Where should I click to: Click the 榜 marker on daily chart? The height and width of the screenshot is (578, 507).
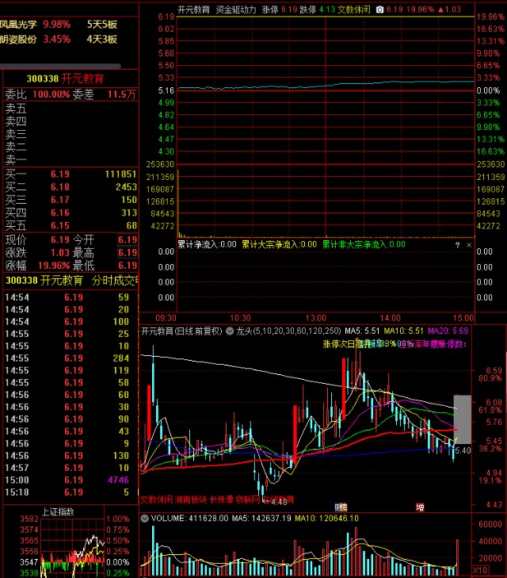click(x=344, y=507)
